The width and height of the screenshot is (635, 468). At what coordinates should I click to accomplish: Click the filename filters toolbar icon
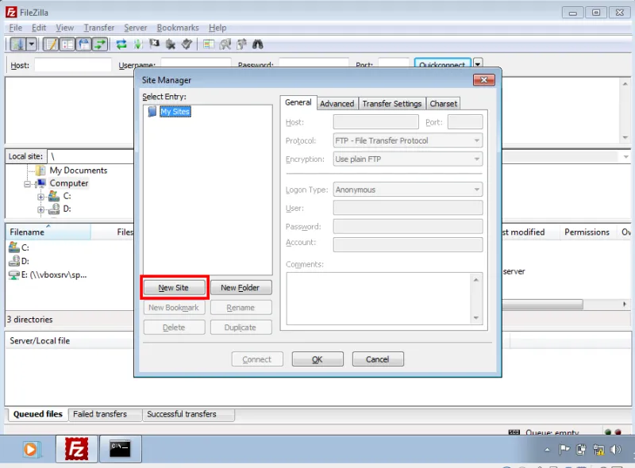pos(209,44)
